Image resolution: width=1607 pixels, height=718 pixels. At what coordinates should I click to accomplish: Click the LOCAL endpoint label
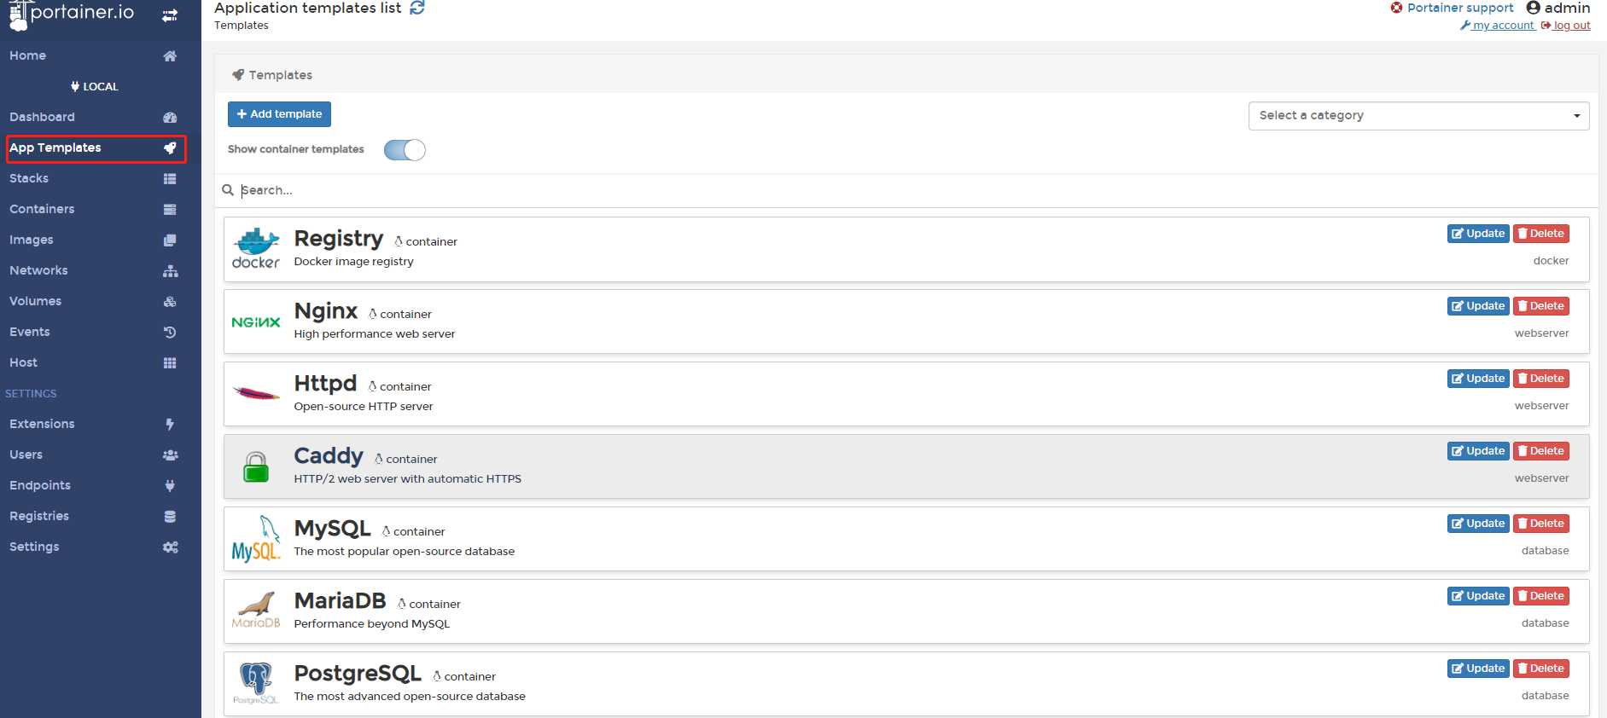point(94,87)
